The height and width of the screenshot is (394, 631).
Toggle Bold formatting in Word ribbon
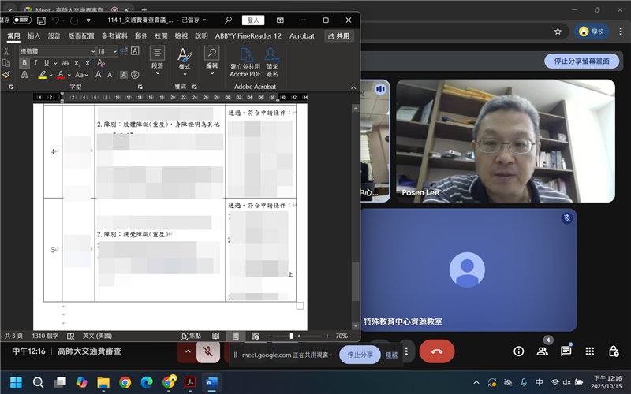(24, 63)
